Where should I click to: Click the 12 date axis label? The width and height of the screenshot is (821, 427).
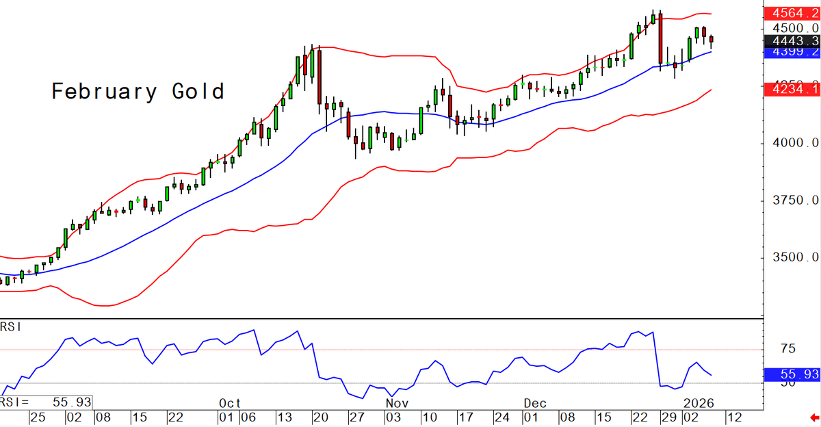[733, 416]
